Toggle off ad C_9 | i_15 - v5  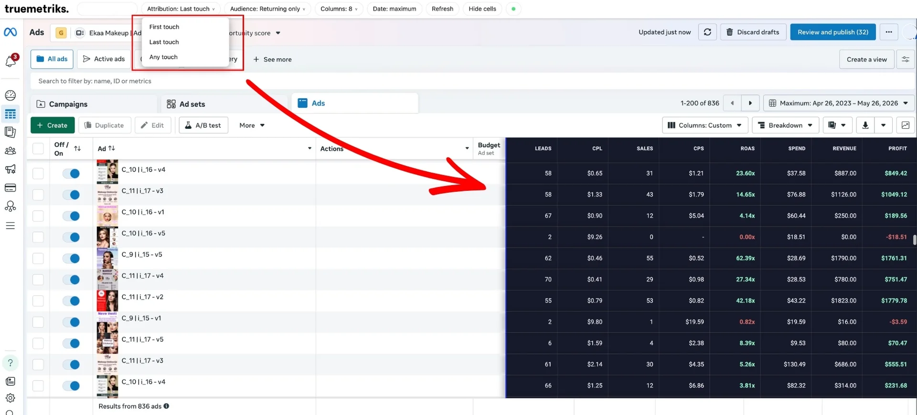point(71,258)
